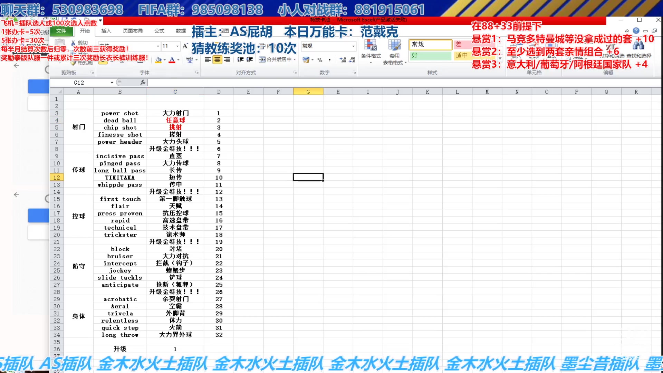Minimize the ribbon with the caret icon

point(627,31)
